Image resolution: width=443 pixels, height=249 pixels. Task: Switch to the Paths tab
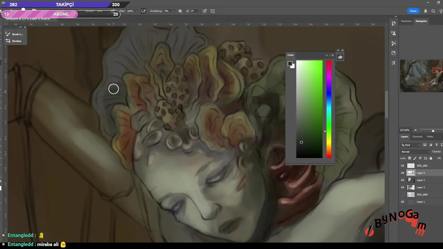click(x=430, y=137)
